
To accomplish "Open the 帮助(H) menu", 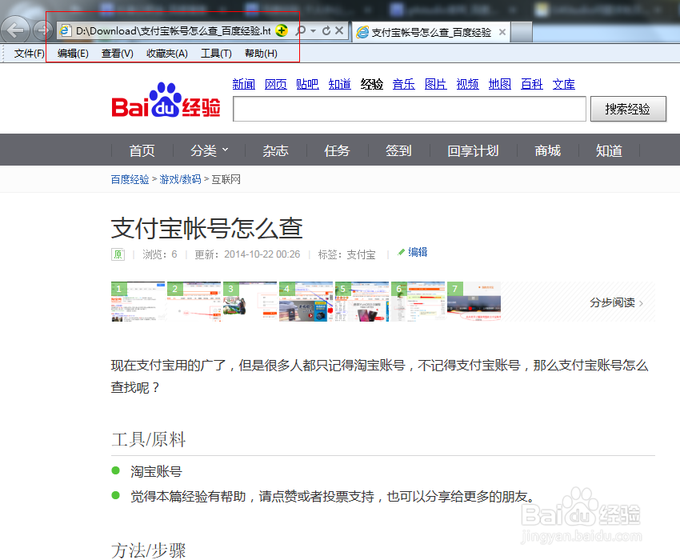I will pyautogui.click(x=261, y=54).
